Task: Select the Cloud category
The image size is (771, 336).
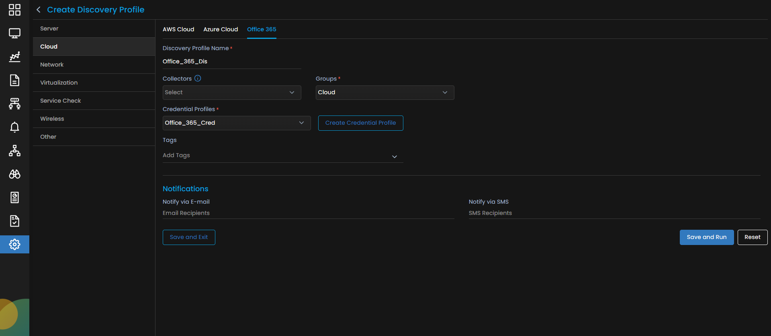Action: point(94,47)
